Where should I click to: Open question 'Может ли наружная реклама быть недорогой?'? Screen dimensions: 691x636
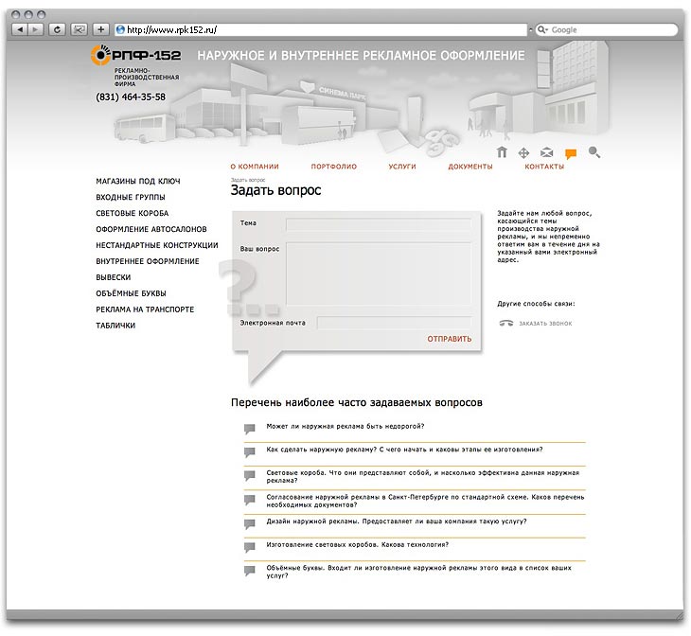click(345, 426)
